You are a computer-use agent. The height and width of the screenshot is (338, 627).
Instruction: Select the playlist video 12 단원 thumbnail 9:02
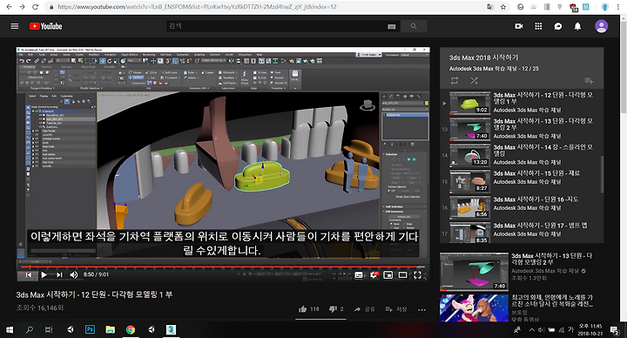point(470,103)
